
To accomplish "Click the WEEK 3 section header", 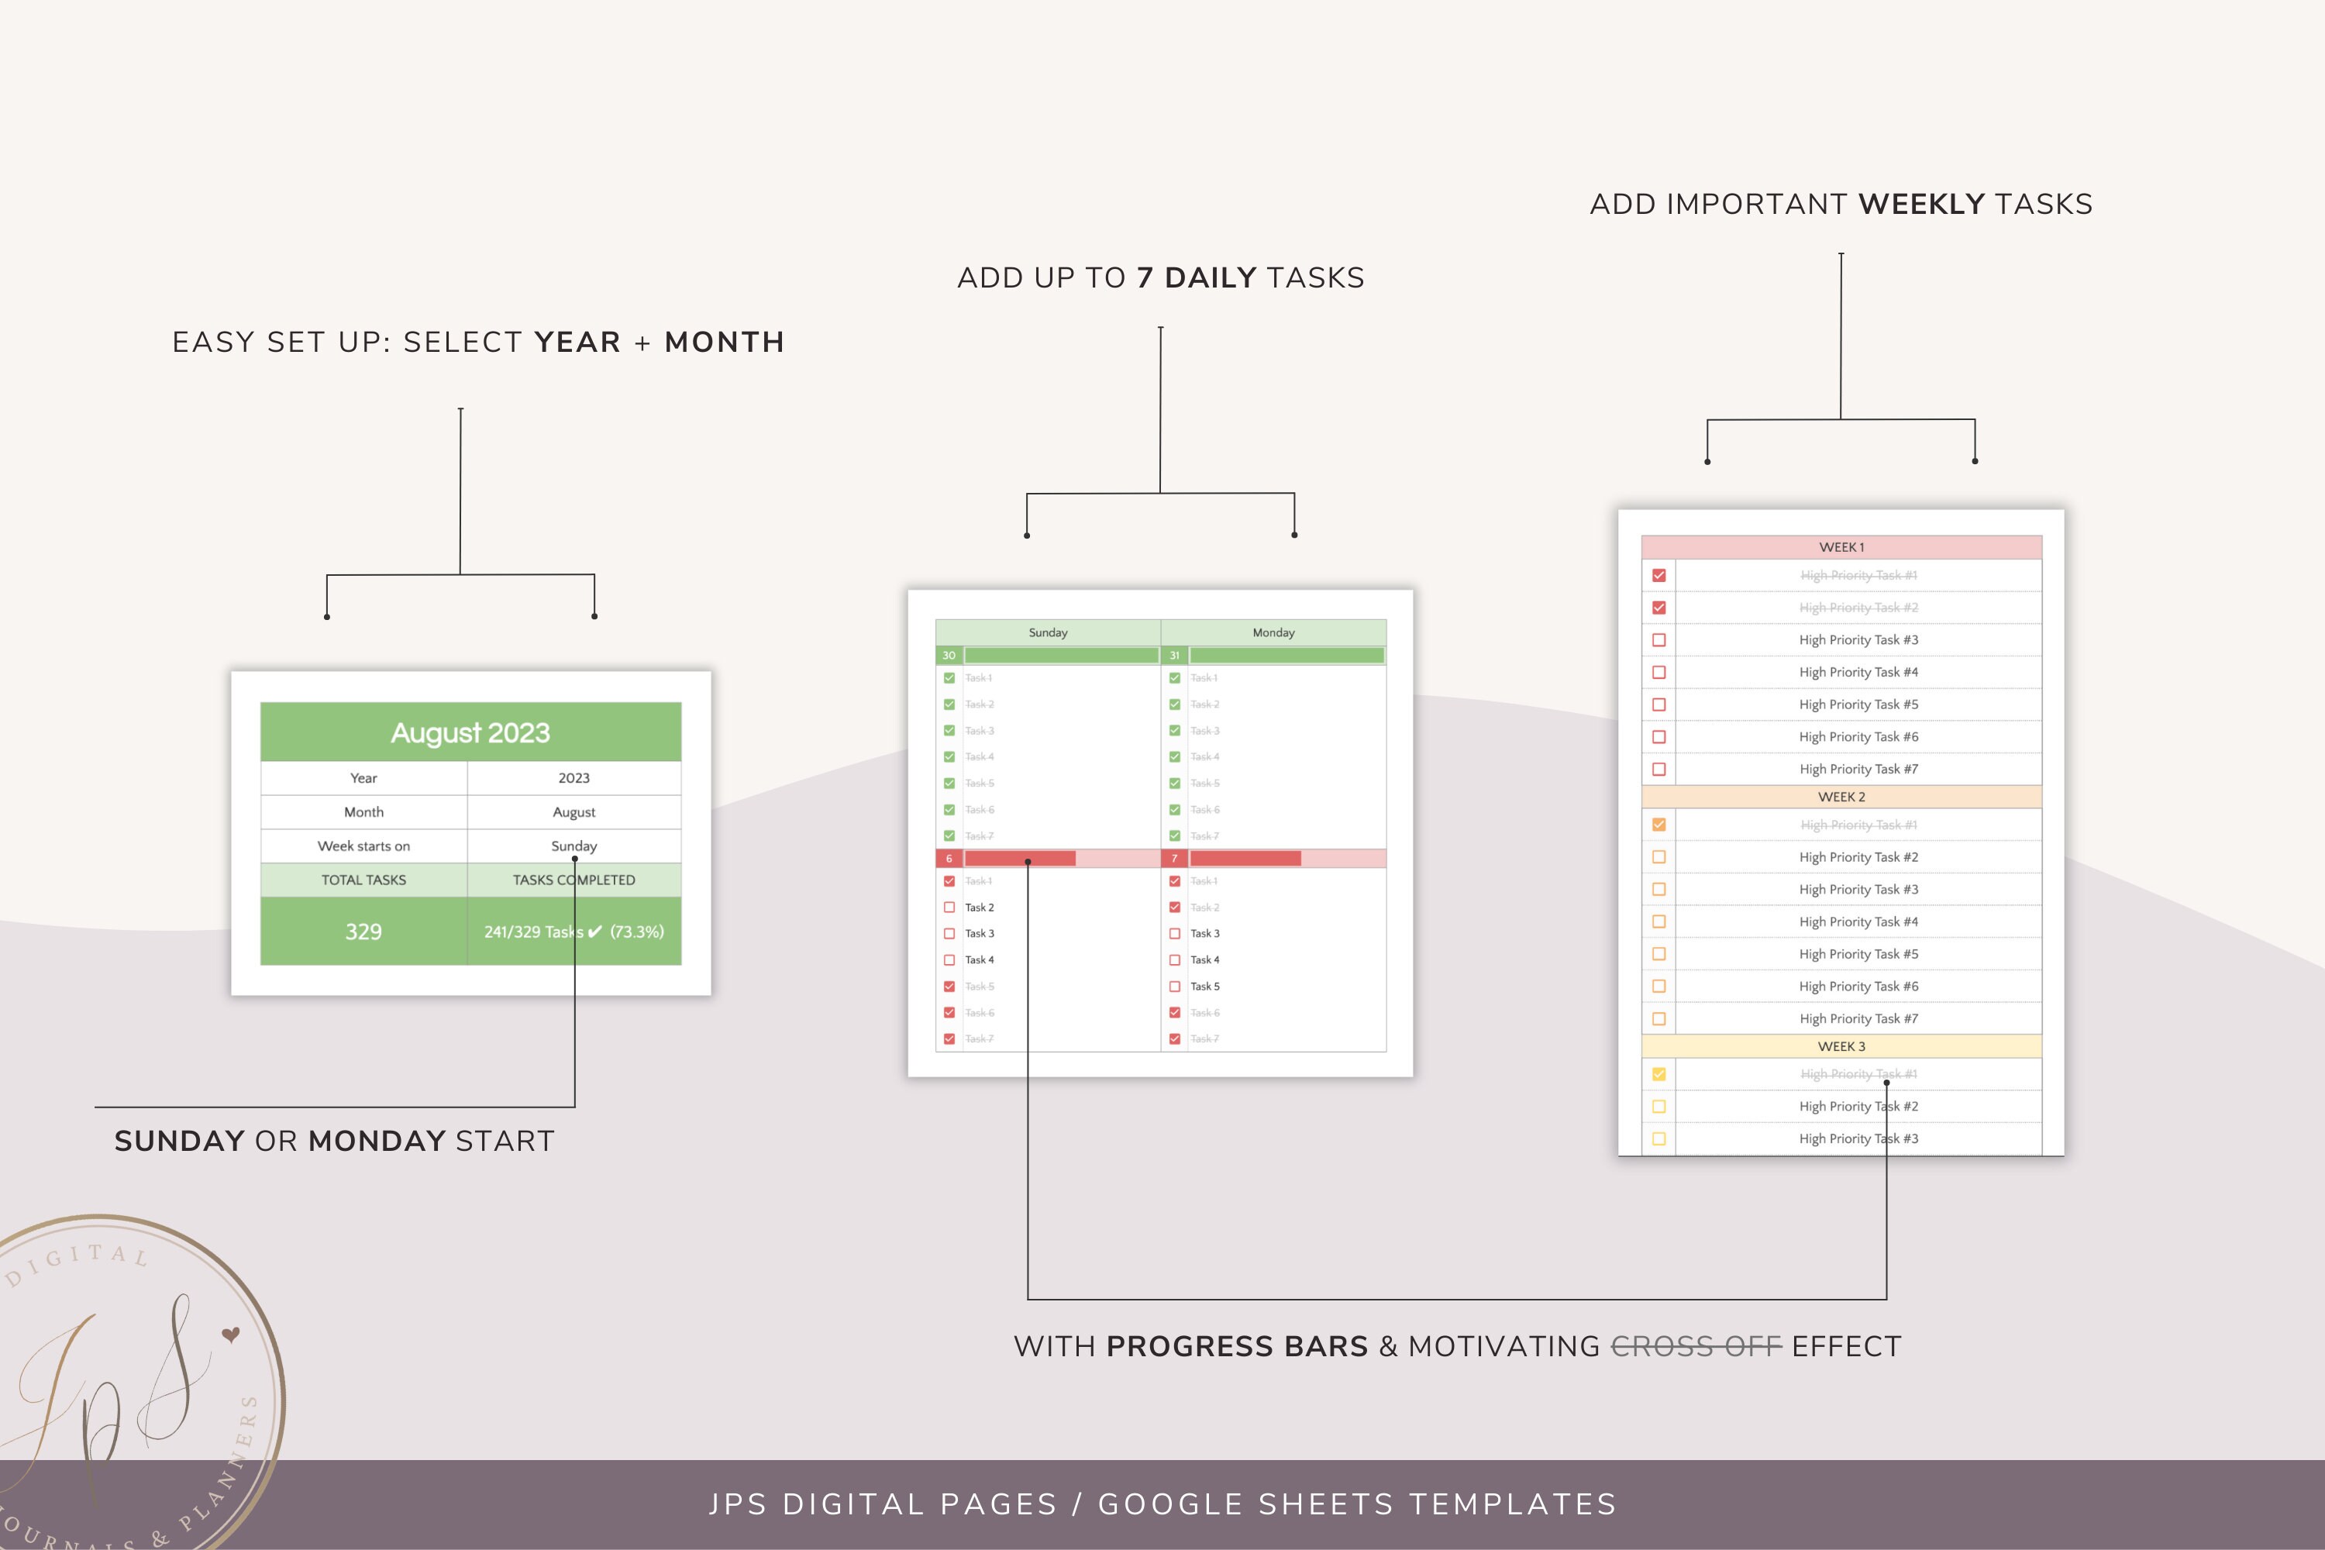I will [1841, 1045].
